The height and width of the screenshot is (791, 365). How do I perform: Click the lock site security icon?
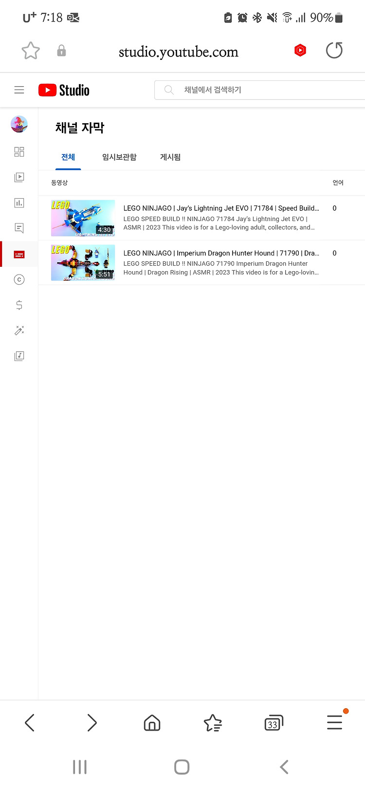(x=61, y=51)
